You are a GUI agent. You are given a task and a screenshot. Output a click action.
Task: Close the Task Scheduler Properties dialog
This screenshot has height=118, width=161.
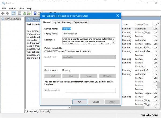tap(118, 16)
